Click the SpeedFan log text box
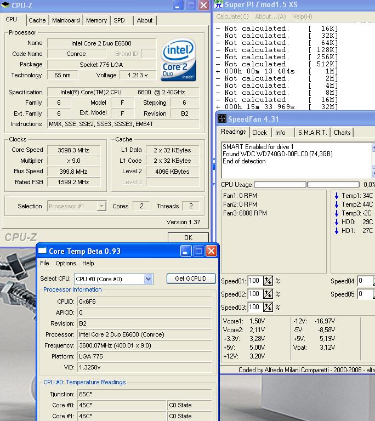This screenshot has height=421, width=375. pyautogui.click(x=296, y=160)
